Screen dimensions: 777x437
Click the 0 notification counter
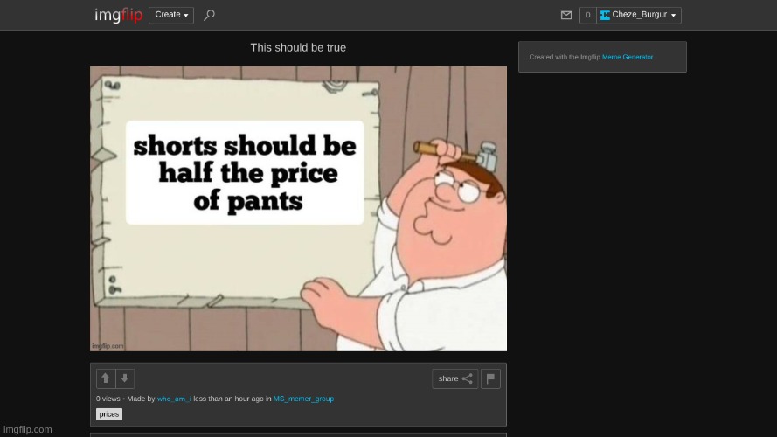[587, 16]
